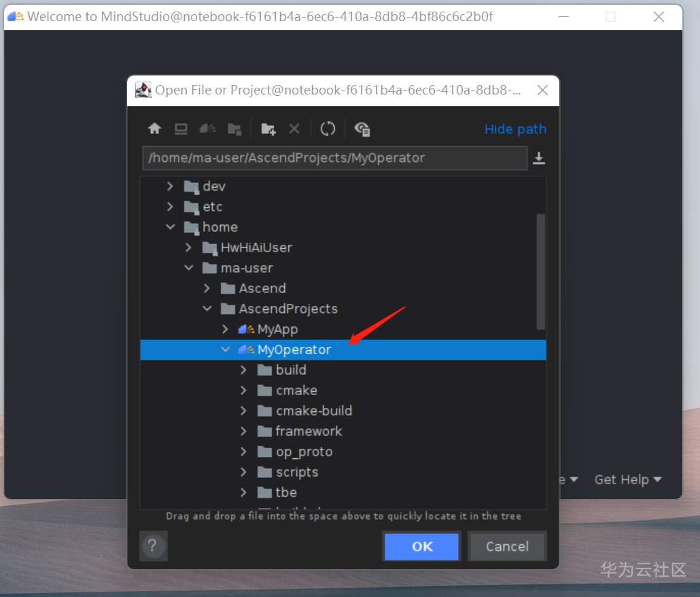Expand the build folder

point(243,370)
